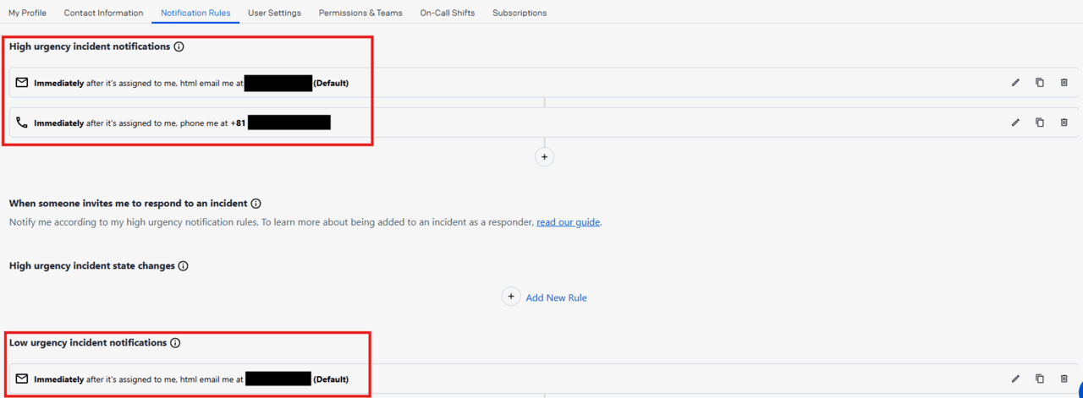The width and height of the screenshot is (1083, 398).
Task: Edit the high urgency email notification rule
Action: 1015,83
